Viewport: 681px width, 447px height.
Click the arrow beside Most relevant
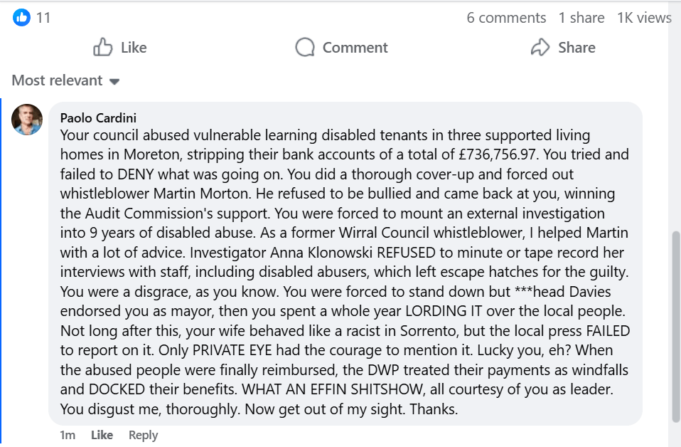click(x=114, y=81)
